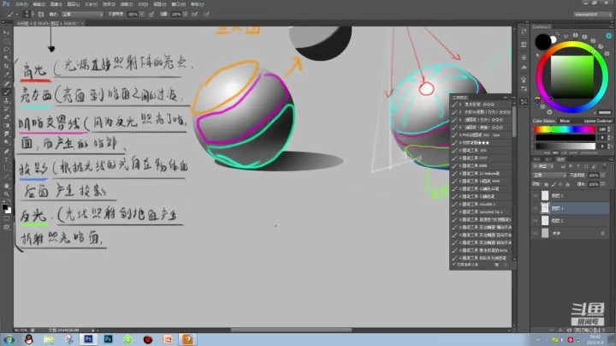Click the Coolorus hue rainbow slider
616x346 pixels.
(x=565, y=129)
